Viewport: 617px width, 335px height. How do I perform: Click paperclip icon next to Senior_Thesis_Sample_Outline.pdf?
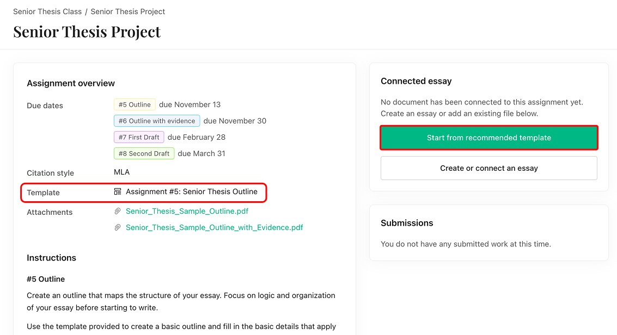click(118, 212)
